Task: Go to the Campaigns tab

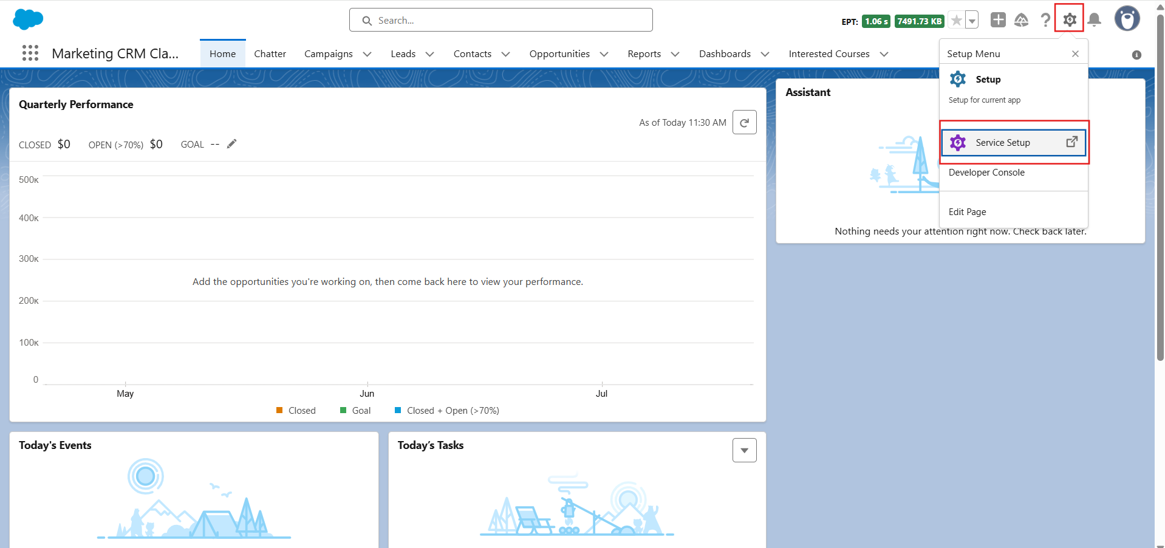Action: (x=329, y=54)
